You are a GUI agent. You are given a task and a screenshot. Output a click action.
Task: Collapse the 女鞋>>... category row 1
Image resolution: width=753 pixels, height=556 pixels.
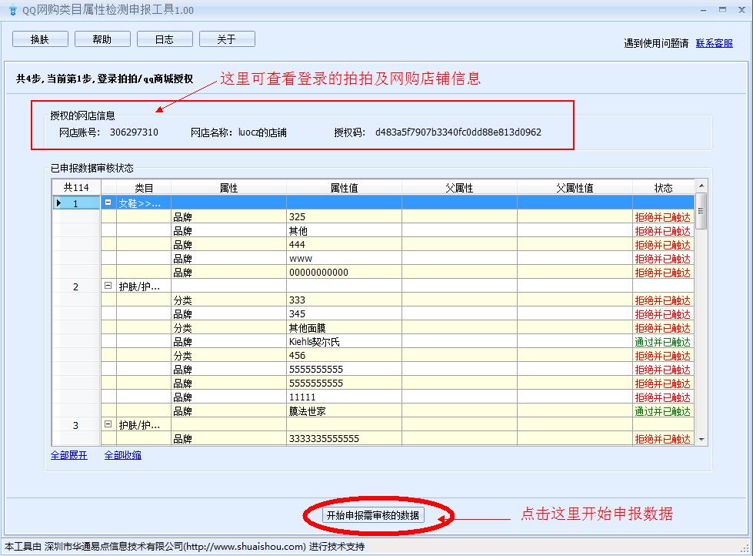[108, 203]
